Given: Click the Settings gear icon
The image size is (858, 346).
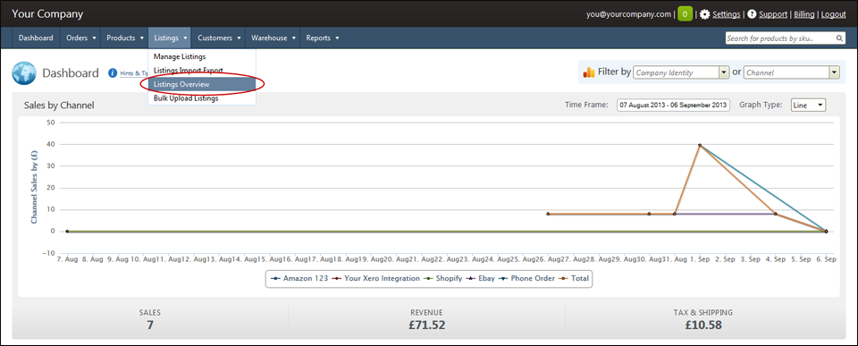Looking at the screenshot, I should pyautogui.click(x=705, y=14).
